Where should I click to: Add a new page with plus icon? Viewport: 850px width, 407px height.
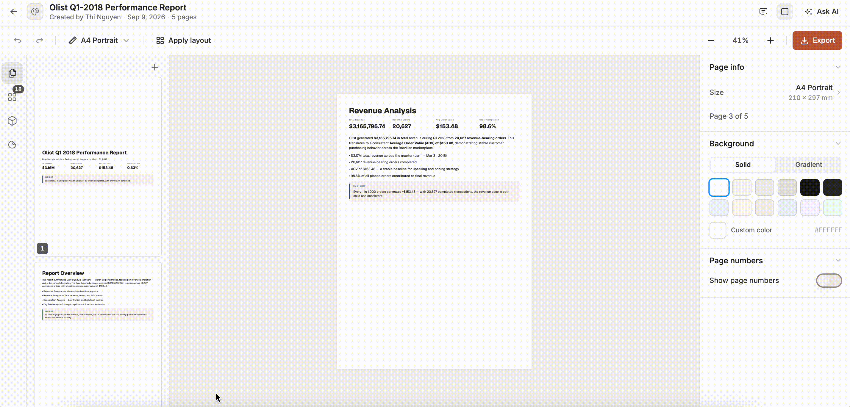click(x=154, y=67)
